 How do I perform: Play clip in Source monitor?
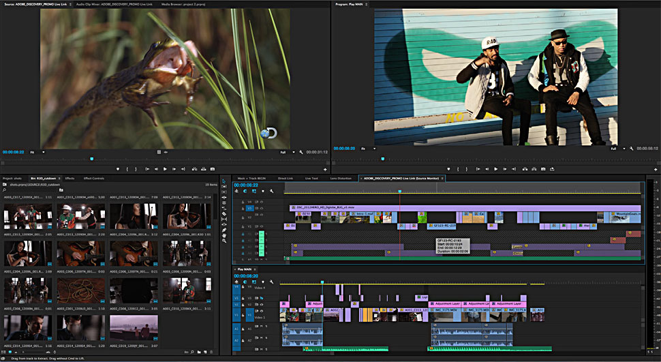click(x=165, y=169)
